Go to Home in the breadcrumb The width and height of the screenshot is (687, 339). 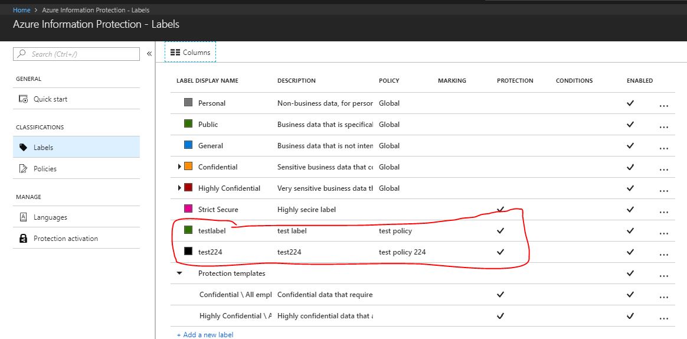click(x=21, y=10)
